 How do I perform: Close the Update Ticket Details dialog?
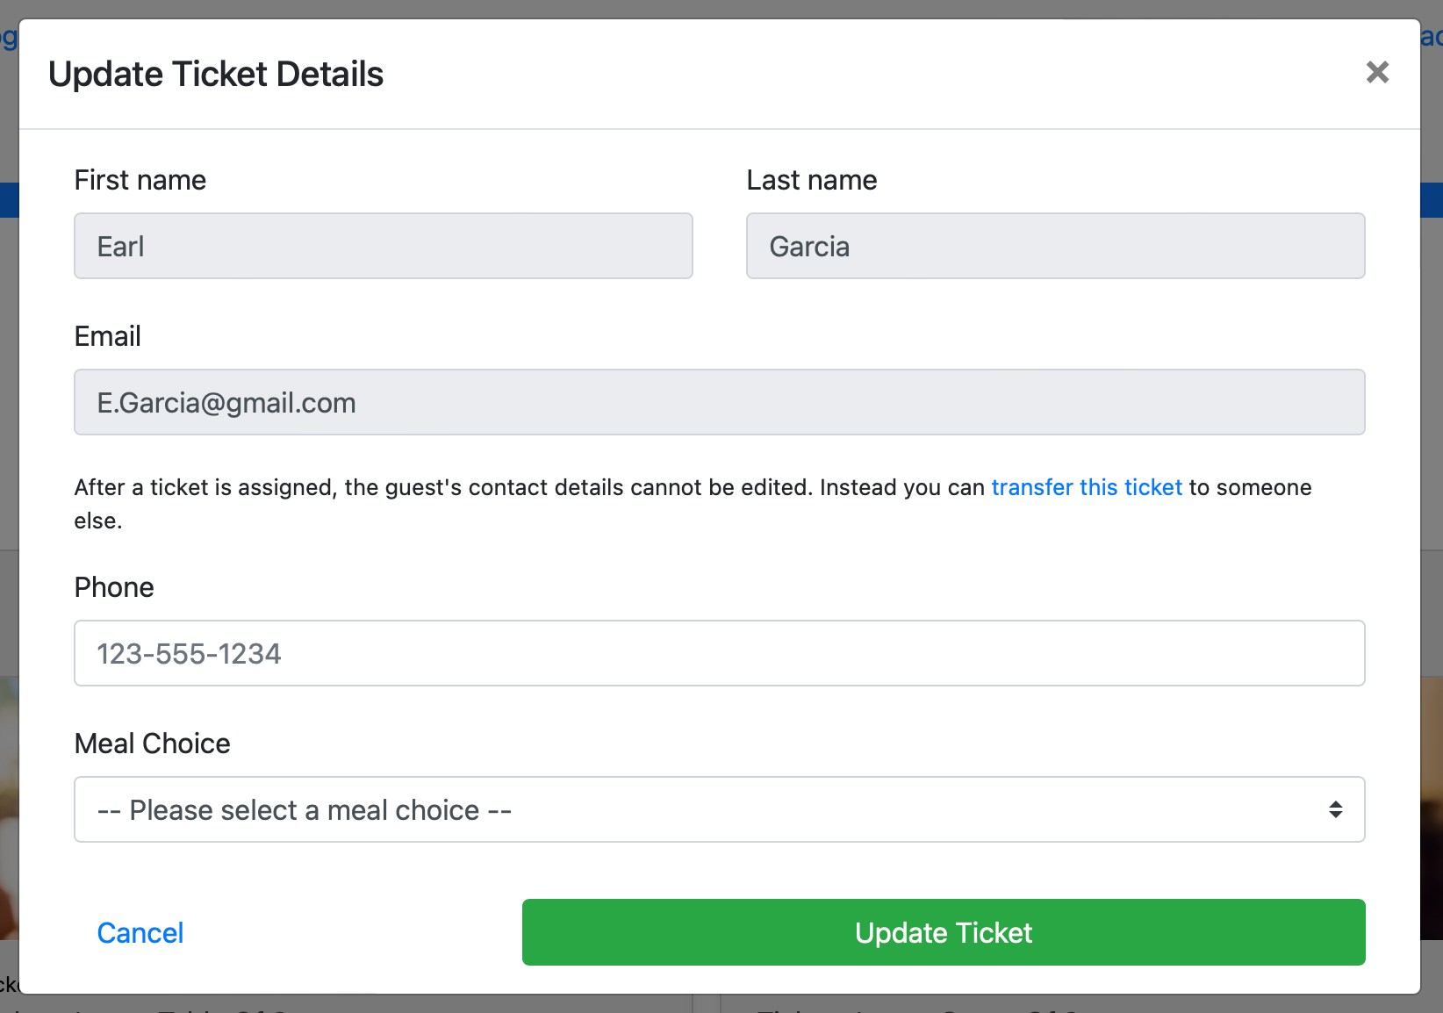[x=1377, y=72]
